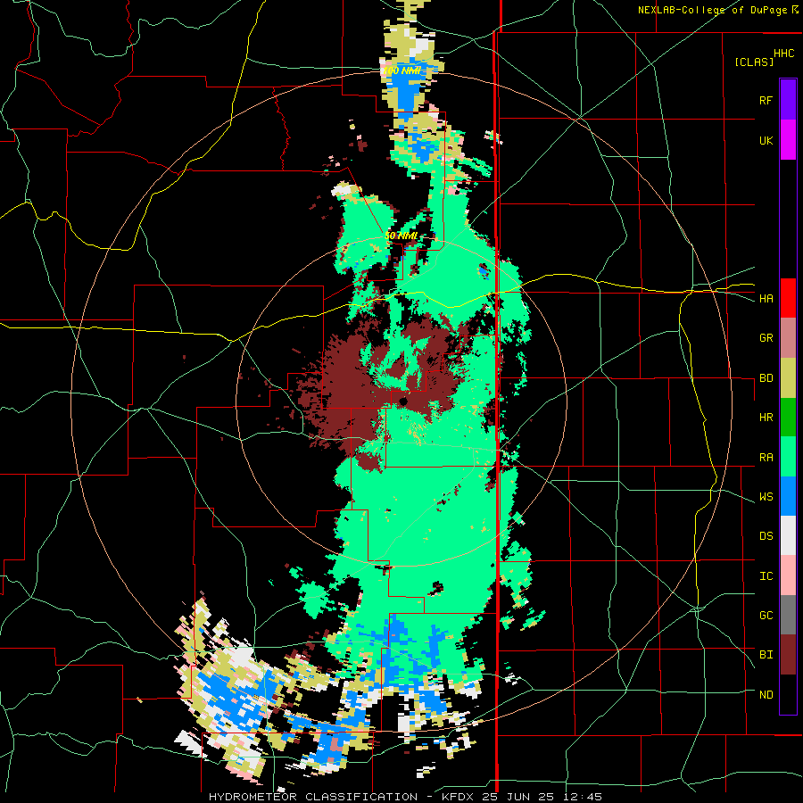The height and width of the screenshot is (803, 803).
Task: Click the UK legend label
Action: tap(766, 140)
